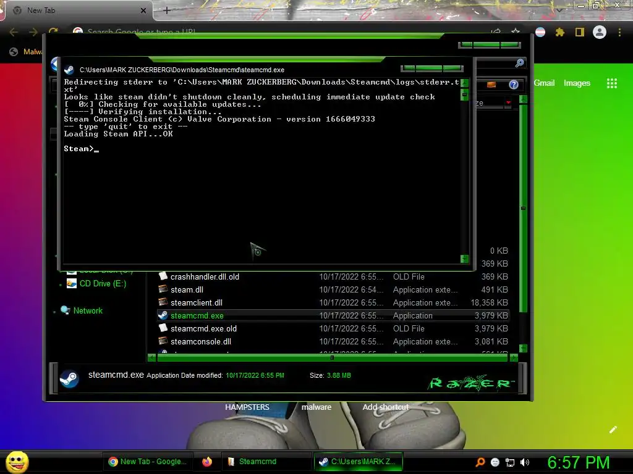Click the 3,979 KB size of steamcmd.exe
633x474 pixels.
pos(491,315)
